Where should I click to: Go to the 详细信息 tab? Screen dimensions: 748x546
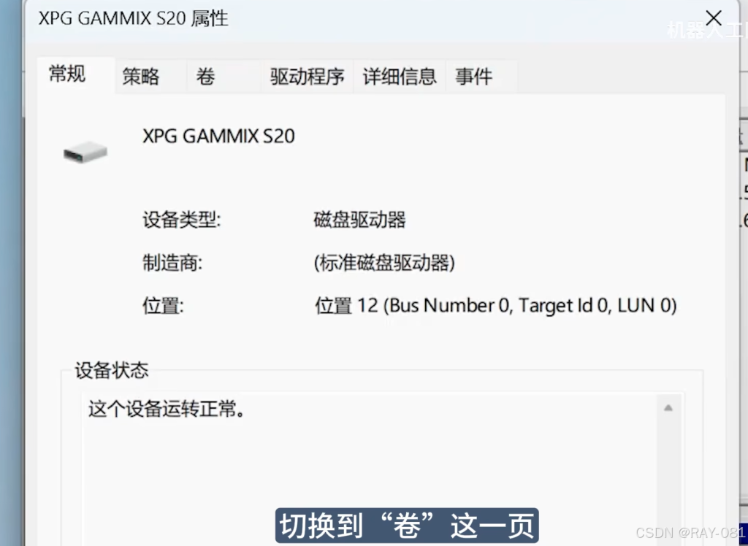point(400,77)
